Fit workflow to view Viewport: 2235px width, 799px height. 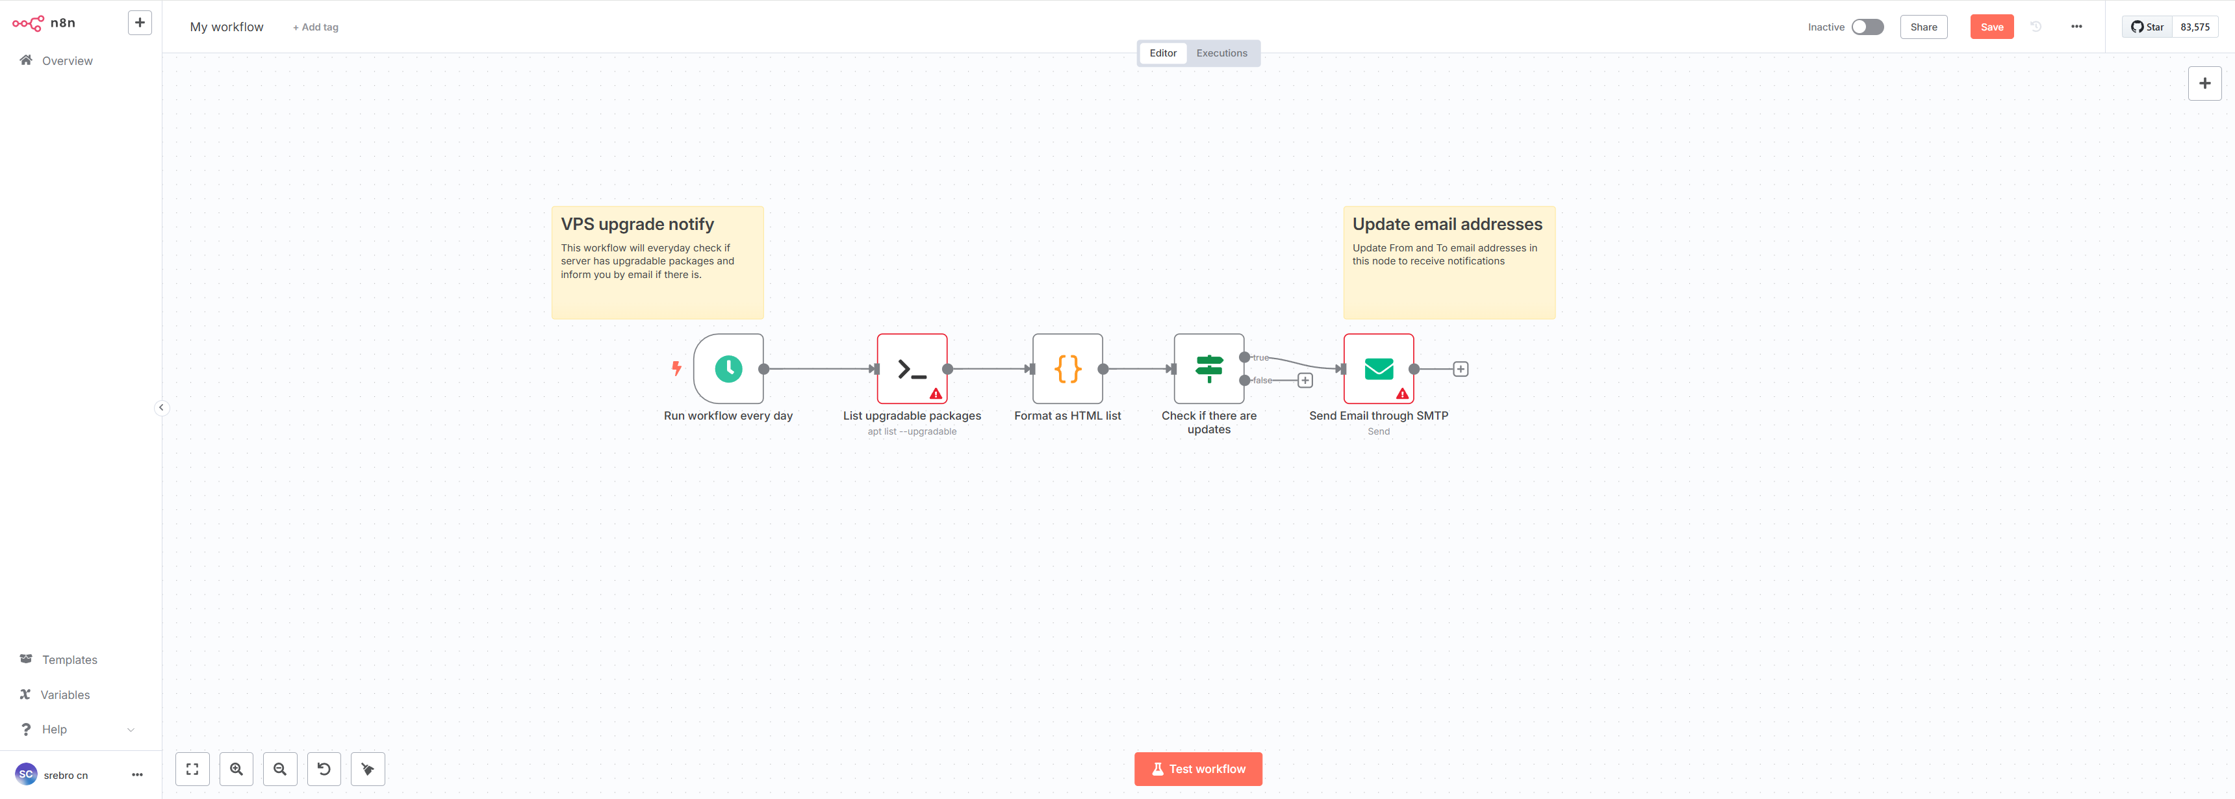pyautogui.click(x=192, y=768)
